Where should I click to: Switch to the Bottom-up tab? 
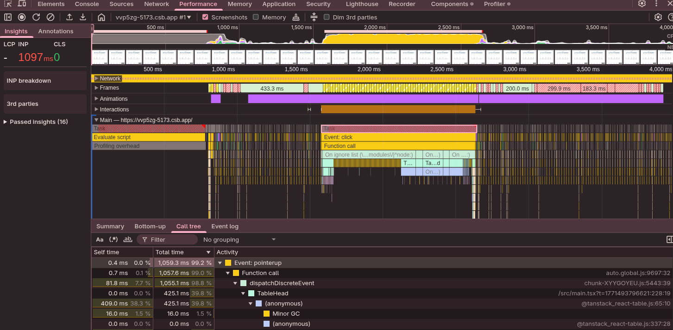(x=150, y=226)
